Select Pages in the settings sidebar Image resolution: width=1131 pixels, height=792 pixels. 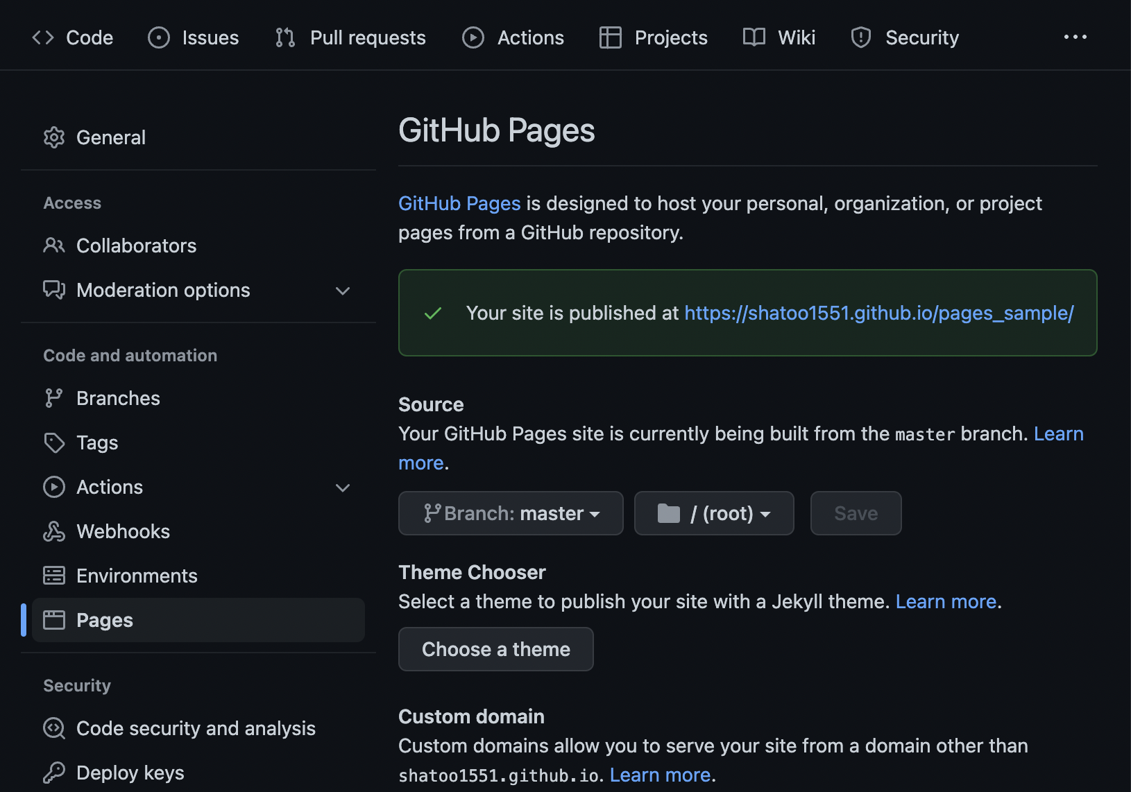coord(198,620)
